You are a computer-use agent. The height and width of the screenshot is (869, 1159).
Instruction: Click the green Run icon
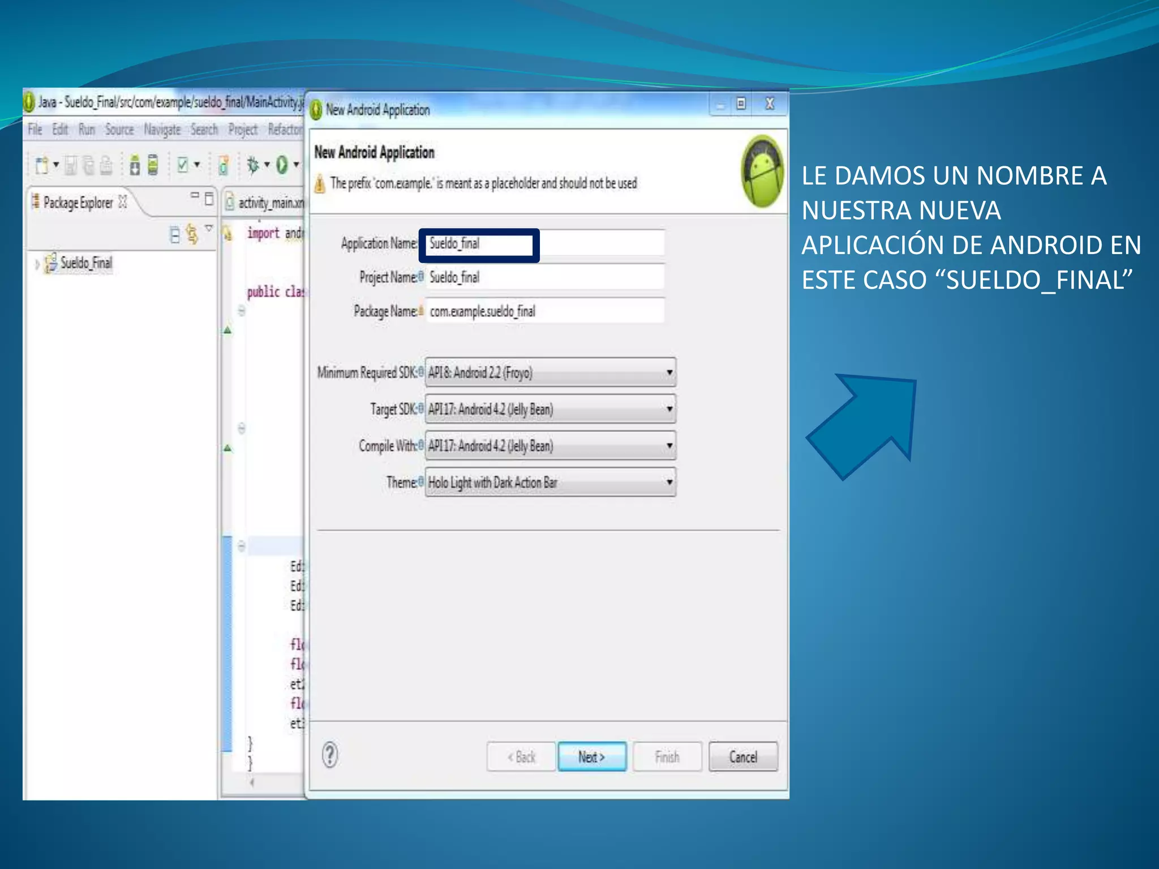click(x=282, y=165)
